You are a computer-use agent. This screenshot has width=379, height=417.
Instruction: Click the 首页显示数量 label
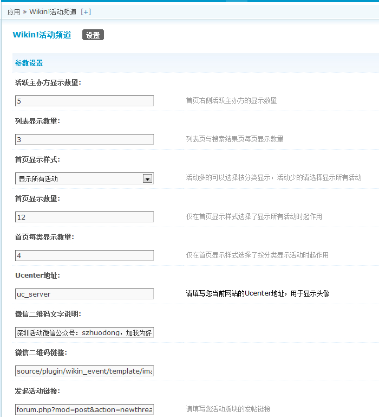(37, 198)
